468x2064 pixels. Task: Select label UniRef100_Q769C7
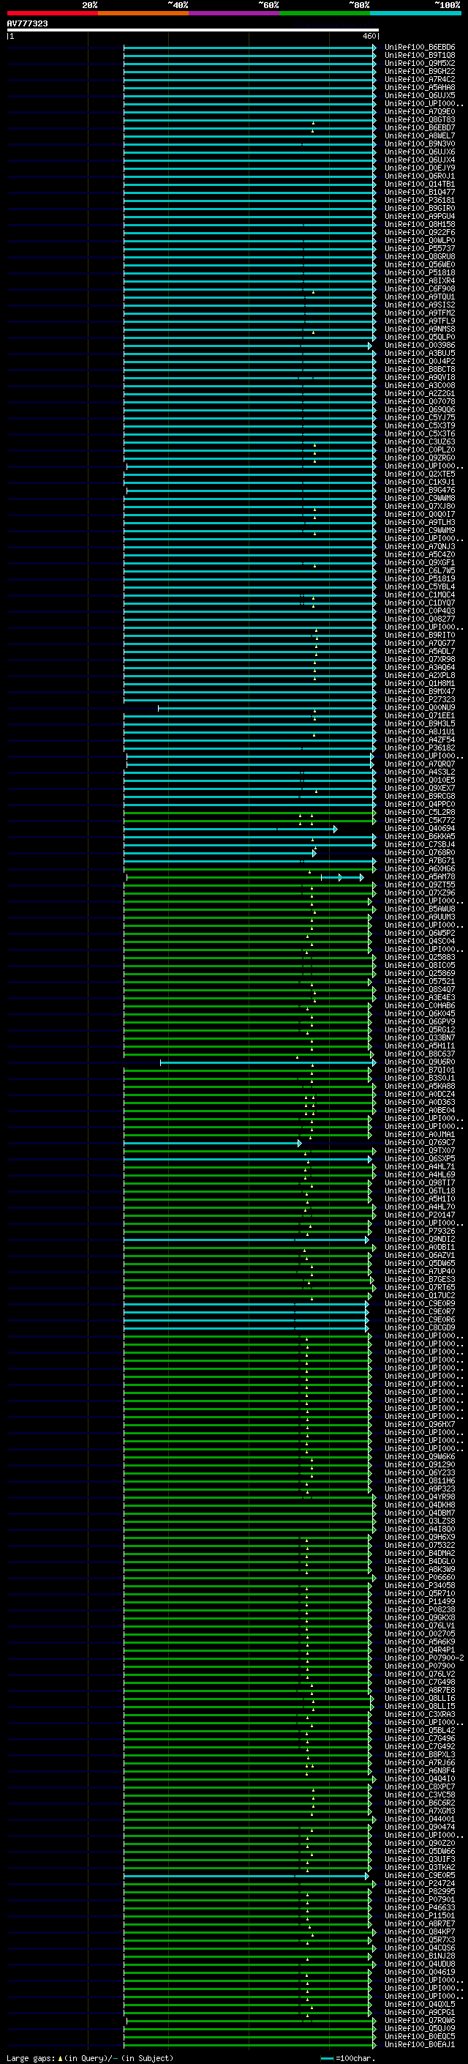420,1143
